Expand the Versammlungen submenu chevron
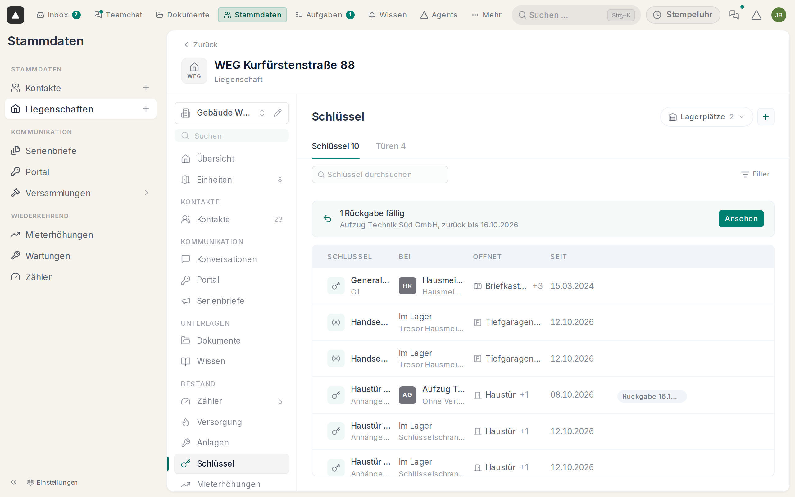The image size is (795, 497). click(x=147, y=193)
